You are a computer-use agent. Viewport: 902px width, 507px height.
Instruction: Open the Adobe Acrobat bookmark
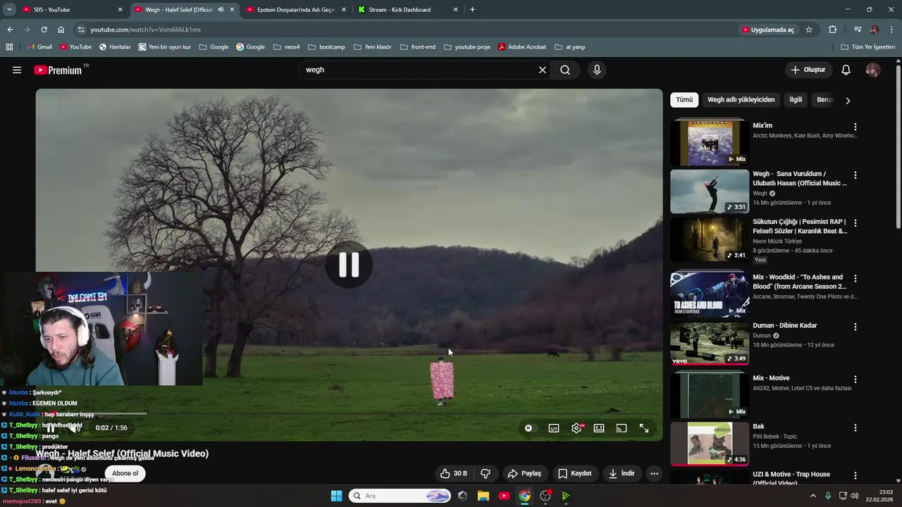coord(521,47)
